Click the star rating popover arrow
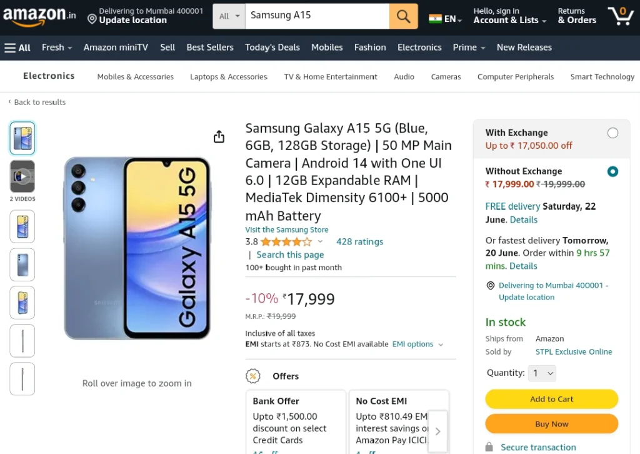The height and width of the screenshot is (454, 640). pos(321,242)
